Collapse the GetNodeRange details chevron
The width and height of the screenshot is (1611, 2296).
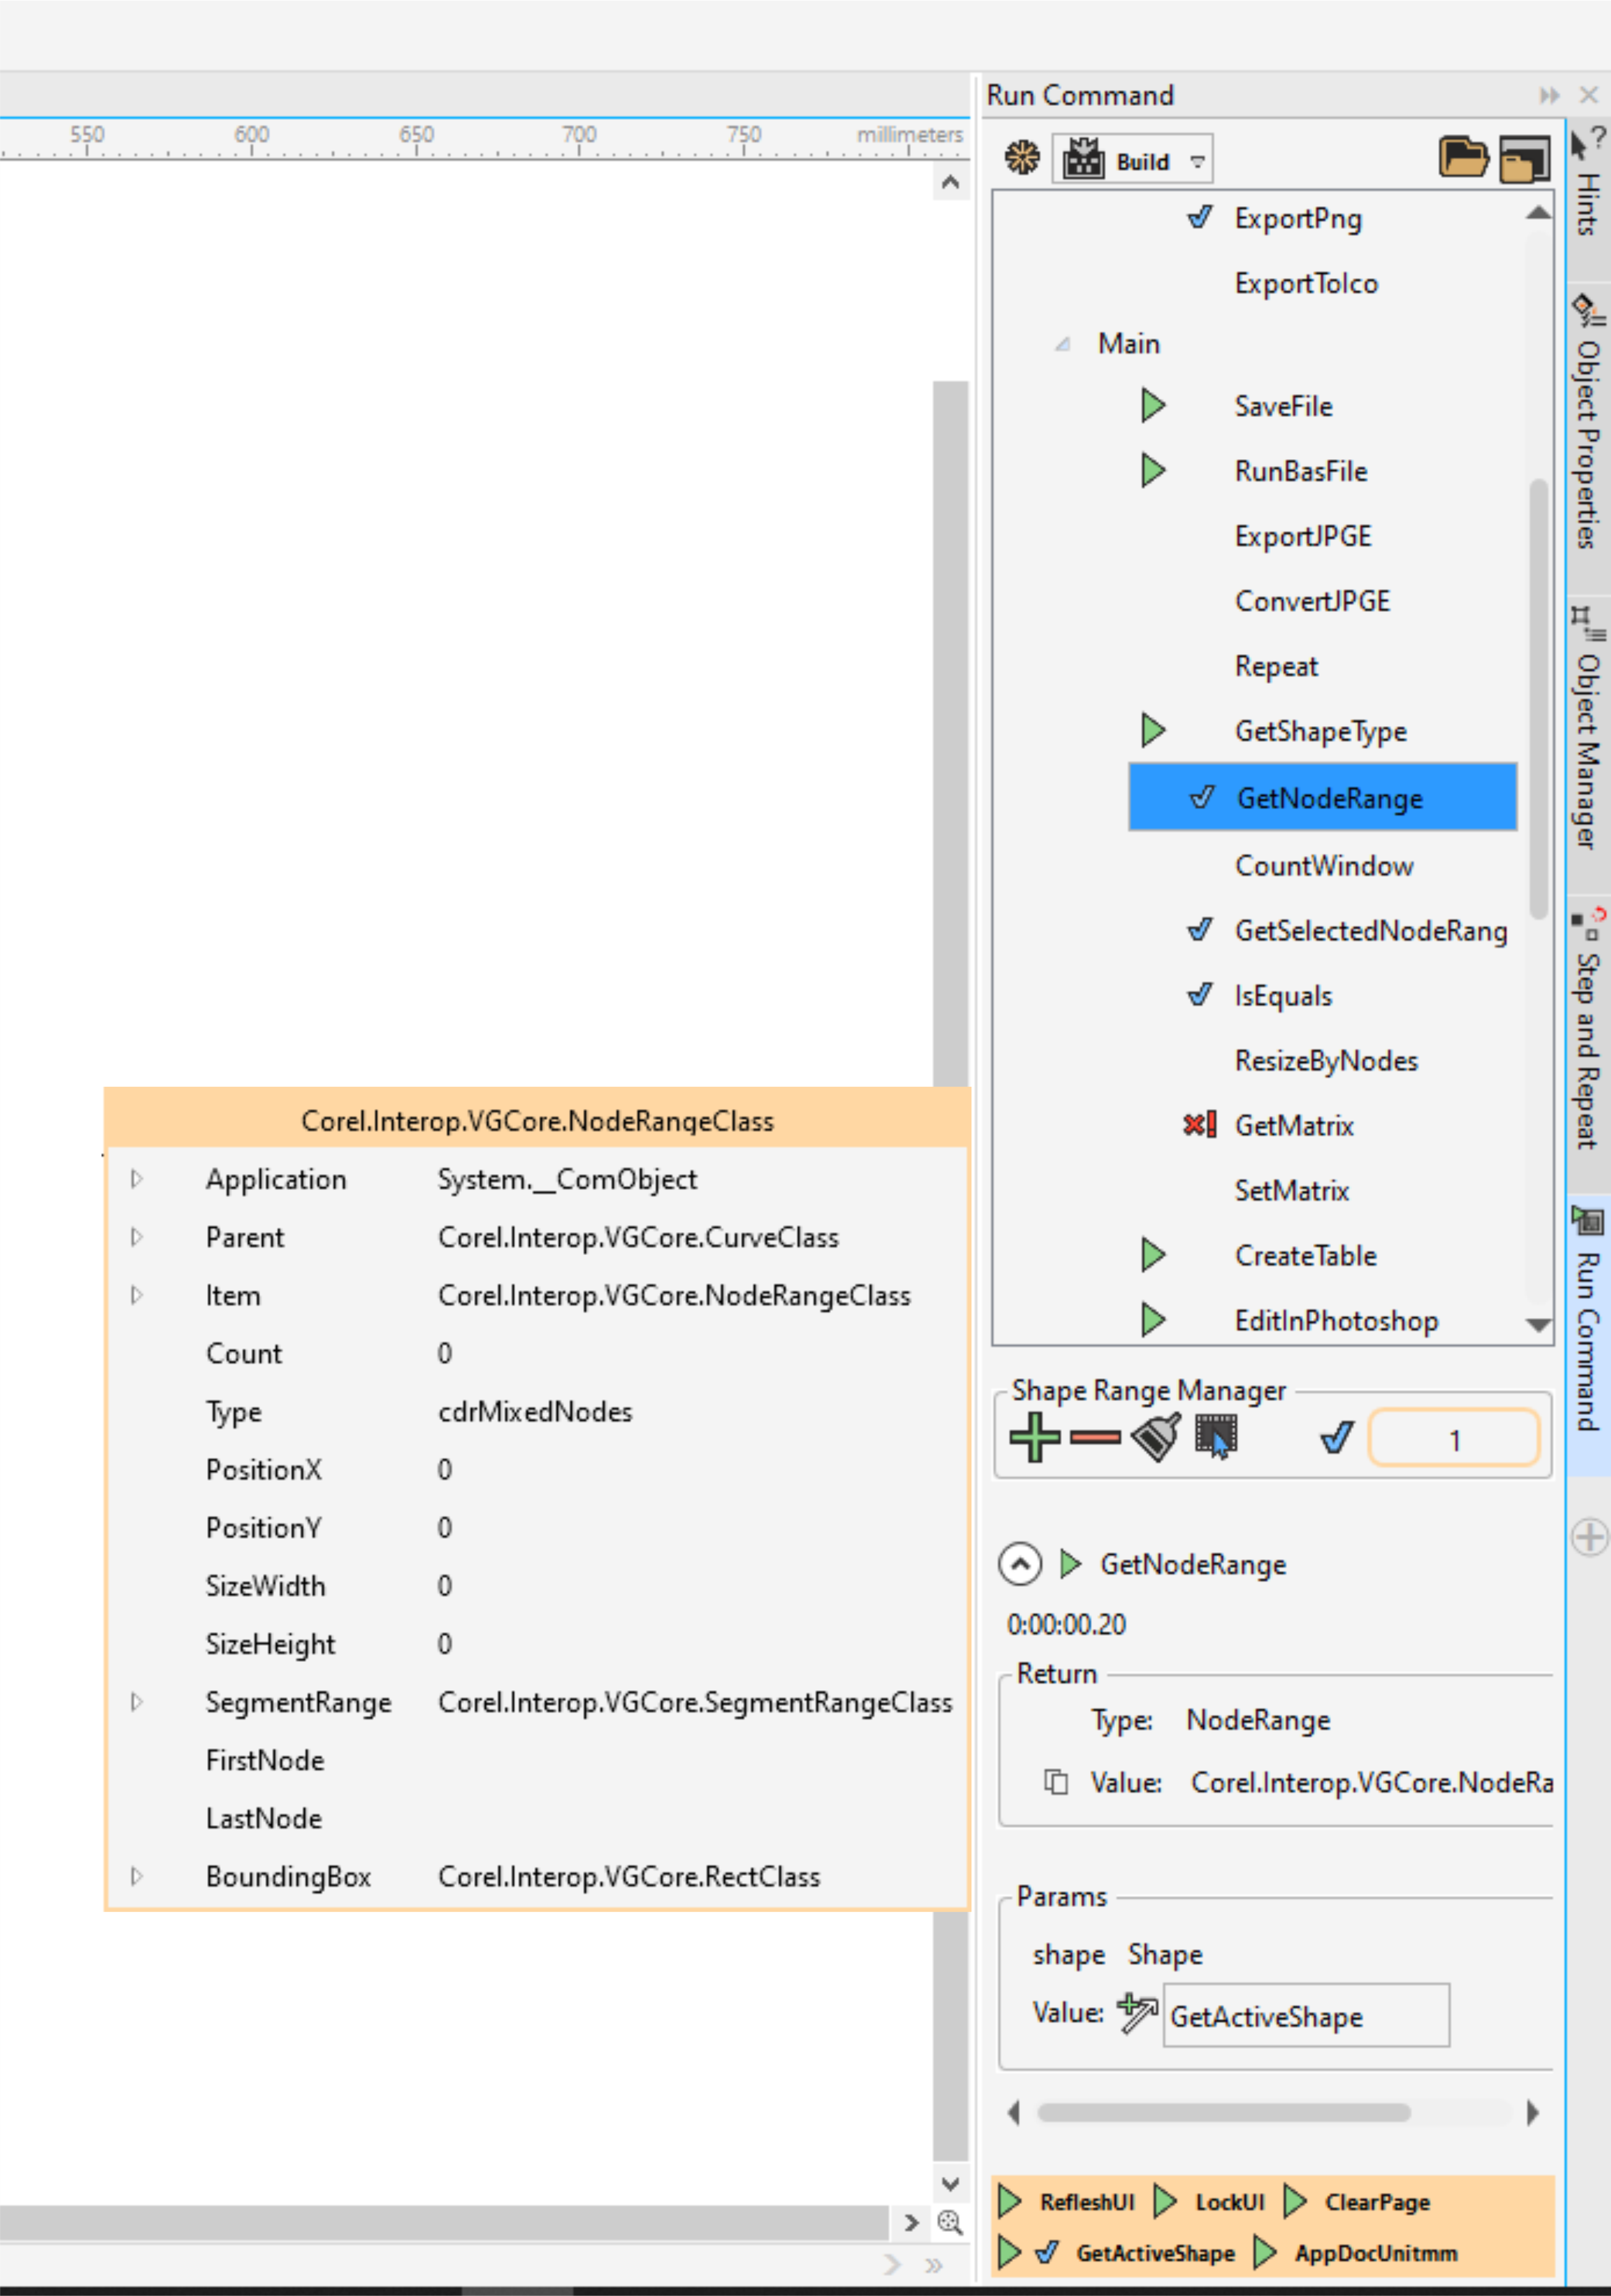pos(1019,1564)
